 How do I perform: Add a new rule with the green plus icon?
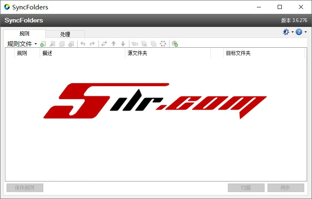(x=43, y=44)
